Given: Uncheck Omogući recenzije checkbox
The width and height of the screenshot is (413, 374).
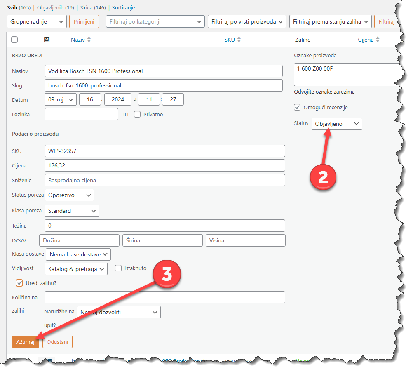Looking at the screenshot, I should click(297, 107).
